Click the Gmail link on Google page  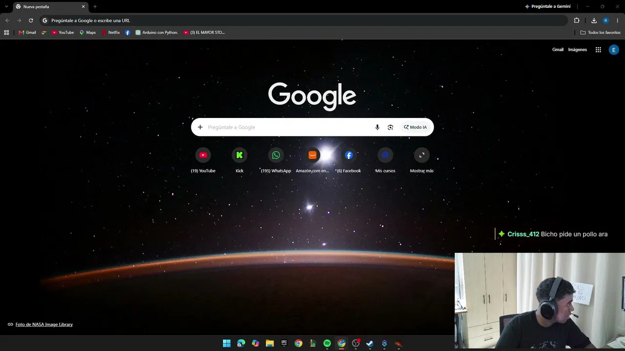pyautogui.click(x=558, y=50)
